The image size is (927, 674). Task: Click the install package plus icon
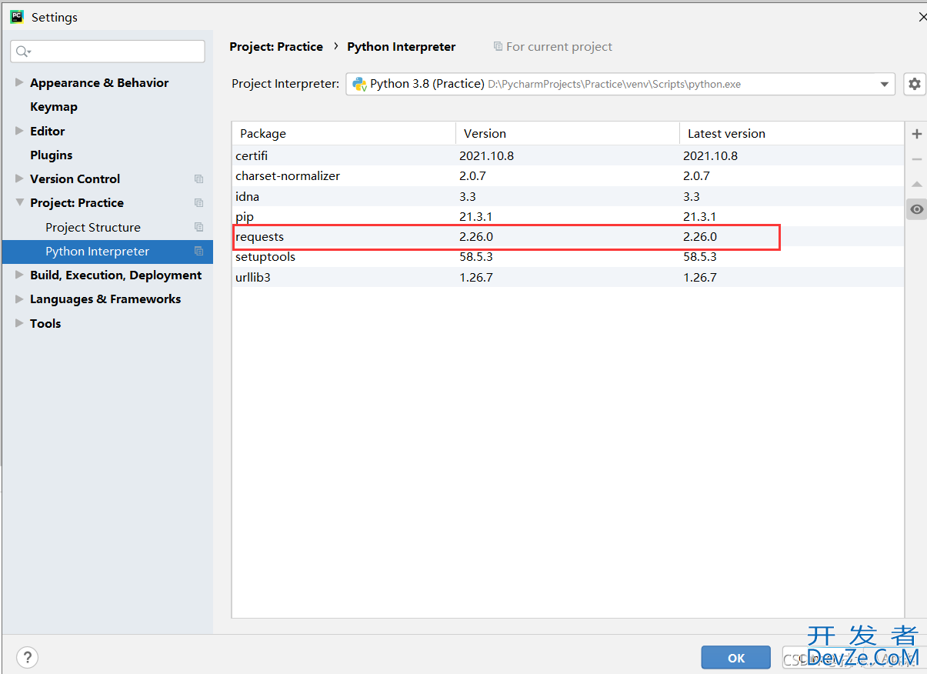(916, 134)
